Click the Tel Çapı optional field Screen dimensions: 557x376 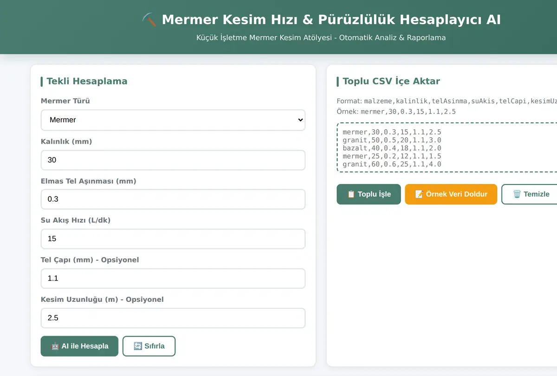point(173,278)
